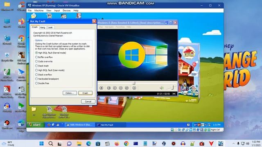This screenshot has width=262, height=147.
Task: Open File Explorer from the taskbar
Action: (x=79, y=143)
